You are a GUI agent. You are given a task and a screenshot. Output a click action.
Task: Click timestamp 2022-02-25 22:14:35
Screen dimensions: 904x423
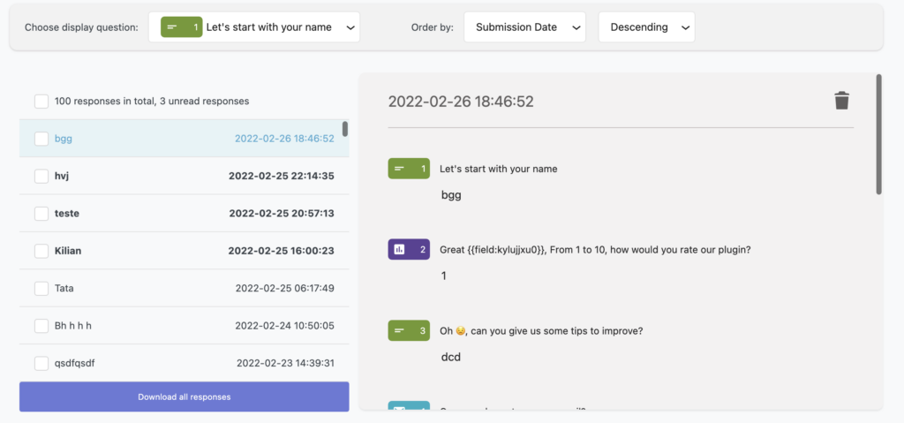coord(282,176)
